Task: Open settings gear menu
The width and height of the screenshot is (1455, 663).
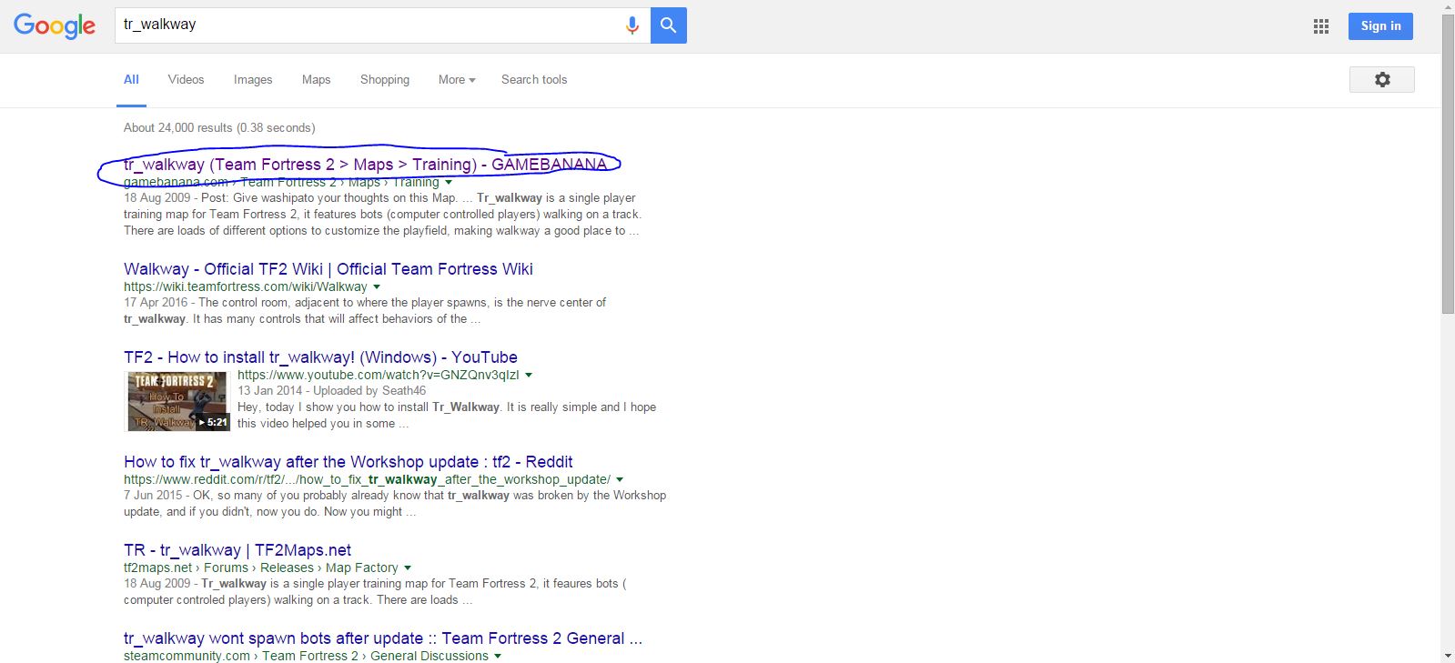Action: pyautogui.click(x=1382, y=80)
